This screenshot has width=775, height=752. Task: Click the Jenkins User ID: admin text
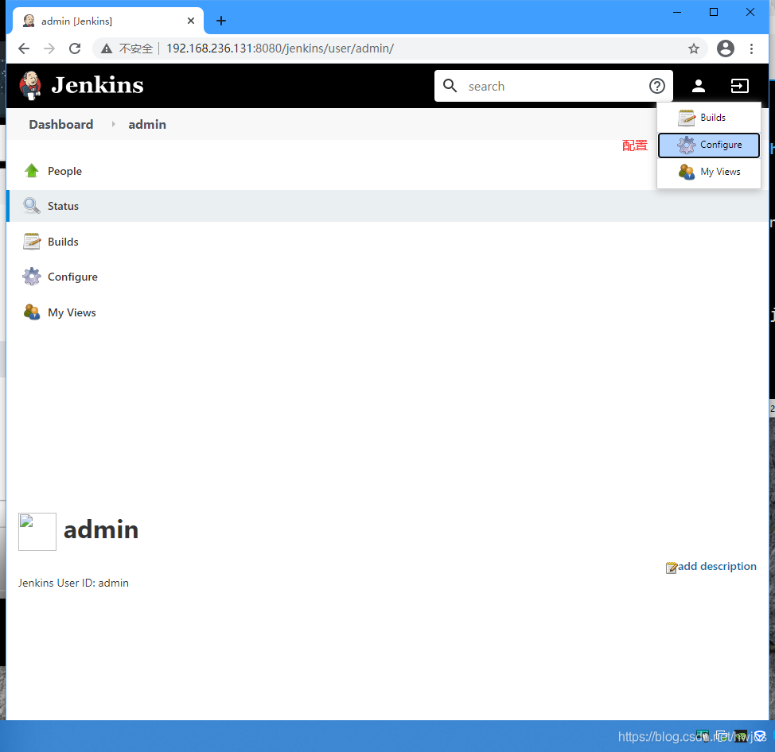click(x=73, y=583)
